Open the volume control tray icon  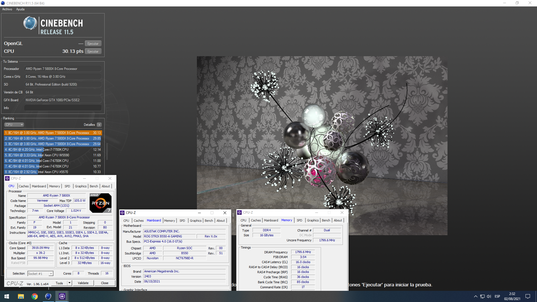click(489, 296)
